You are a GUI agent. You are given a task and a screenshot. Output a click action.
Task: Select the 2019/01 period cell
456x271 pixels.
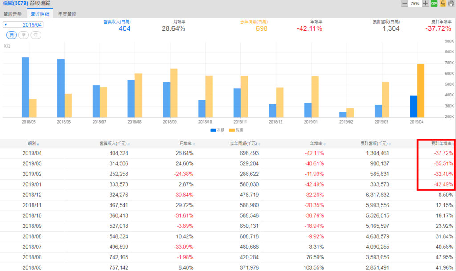32,184
